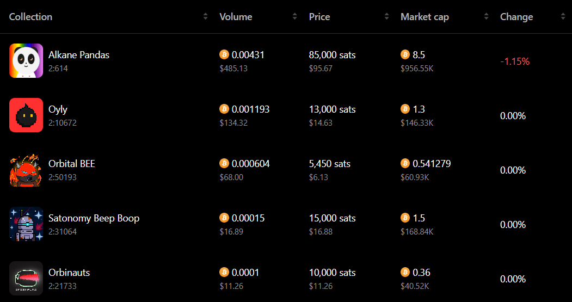Open the Satonomy Beep Boop name link
572x302 pixels.
pyautogui.click(x=94, y=218)
